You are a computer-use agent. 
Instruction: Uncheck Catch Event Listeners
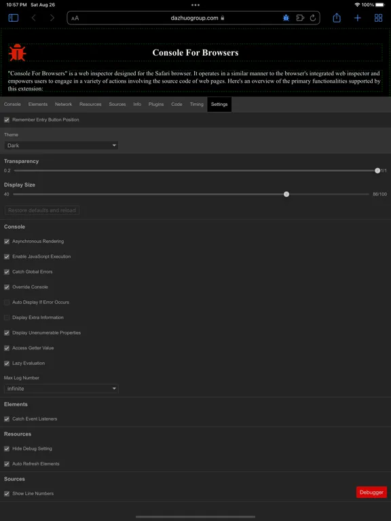[x=7, y=419]
